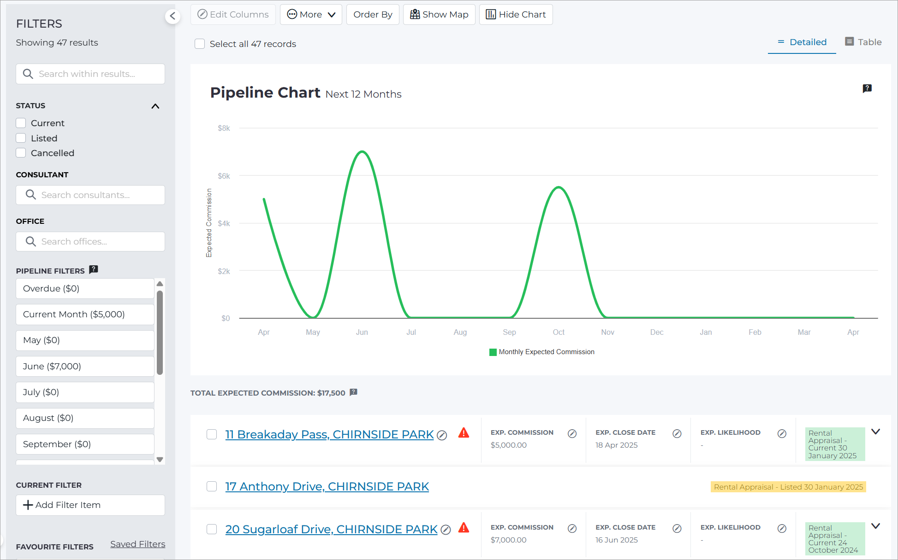
Task: Click the Search consultants field
Action: coord(90,195)
